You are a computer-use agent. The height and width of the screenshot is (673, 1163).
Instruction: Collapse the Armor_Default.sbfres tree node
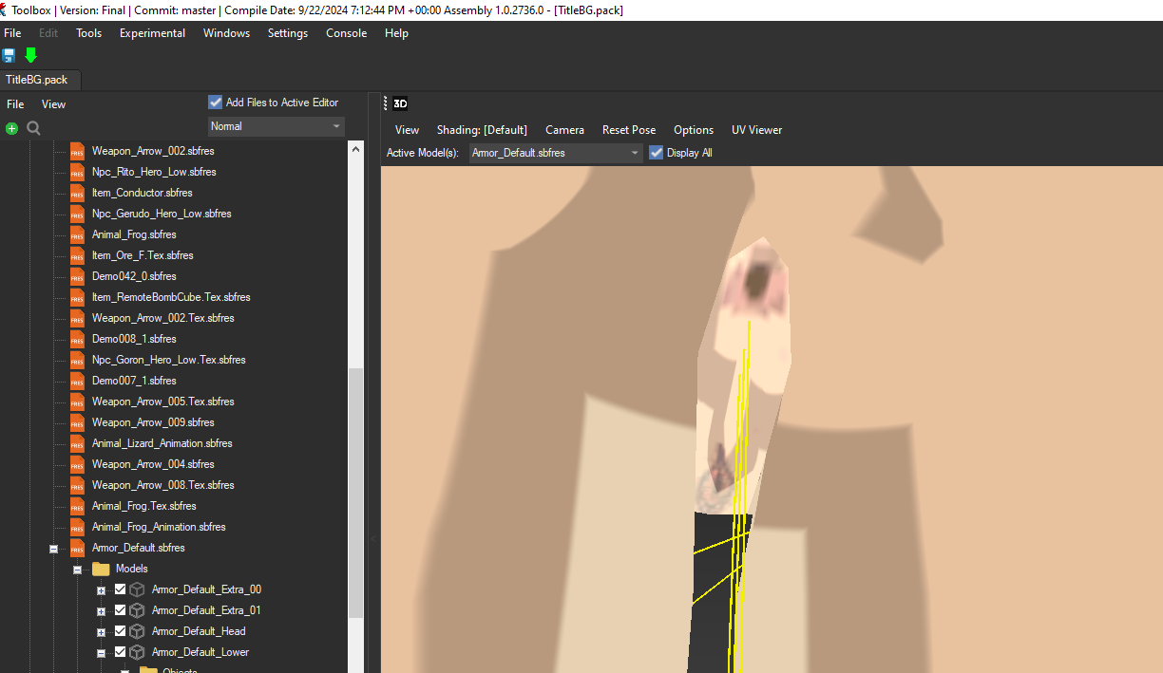coord(54,549)
